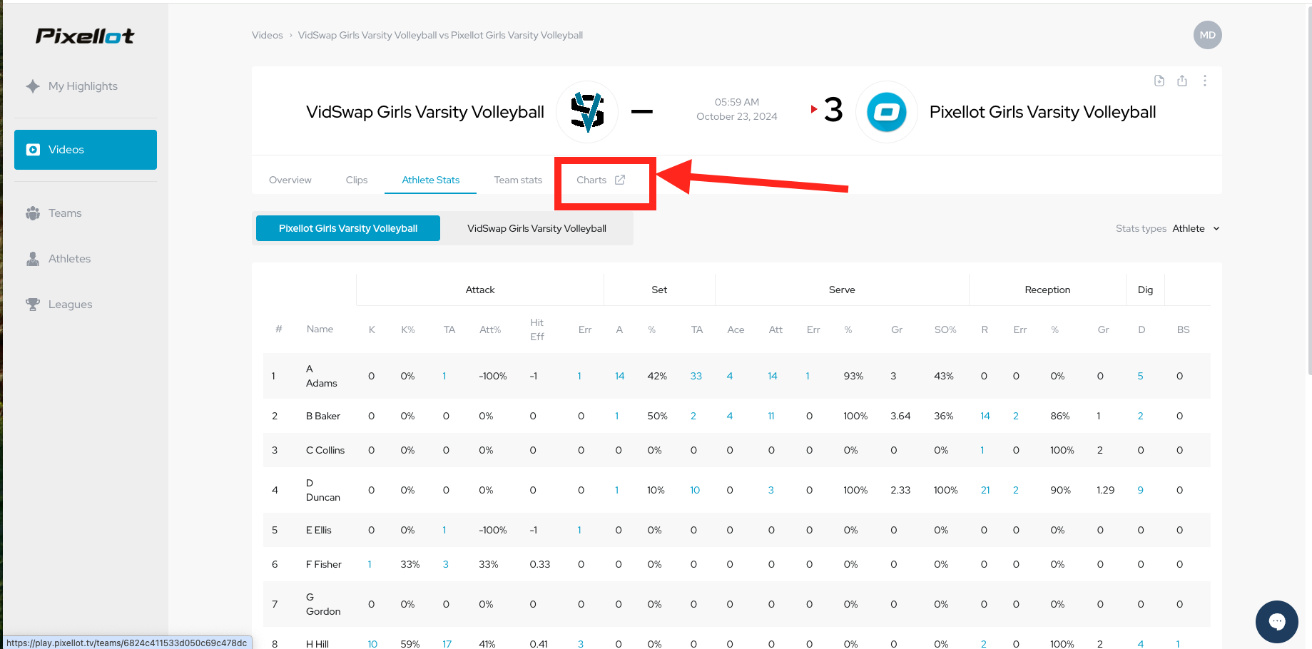The width and height of the screenshot is (1312, 649).
Task: Click the BS column header
Action: (1184, 329)
